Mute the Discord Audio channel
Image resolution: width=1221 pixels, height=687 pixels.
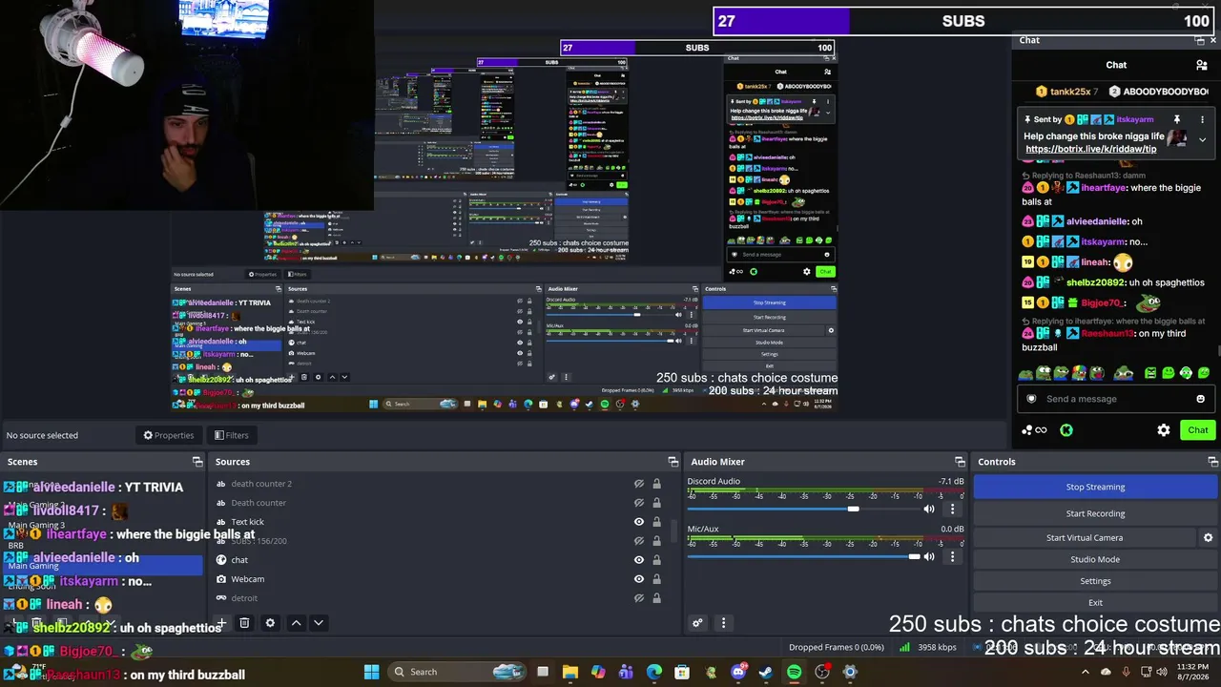click(929, 509)
